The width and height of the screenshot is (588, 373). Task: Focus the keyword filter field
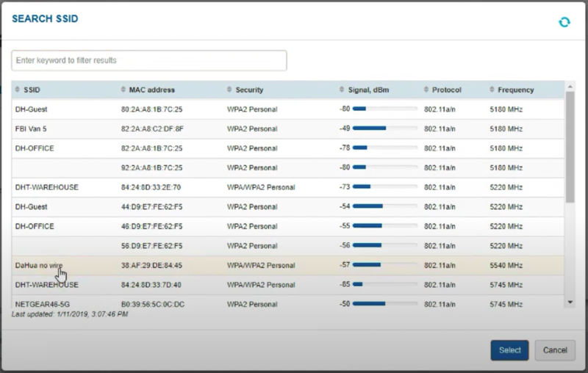[149, 60]
